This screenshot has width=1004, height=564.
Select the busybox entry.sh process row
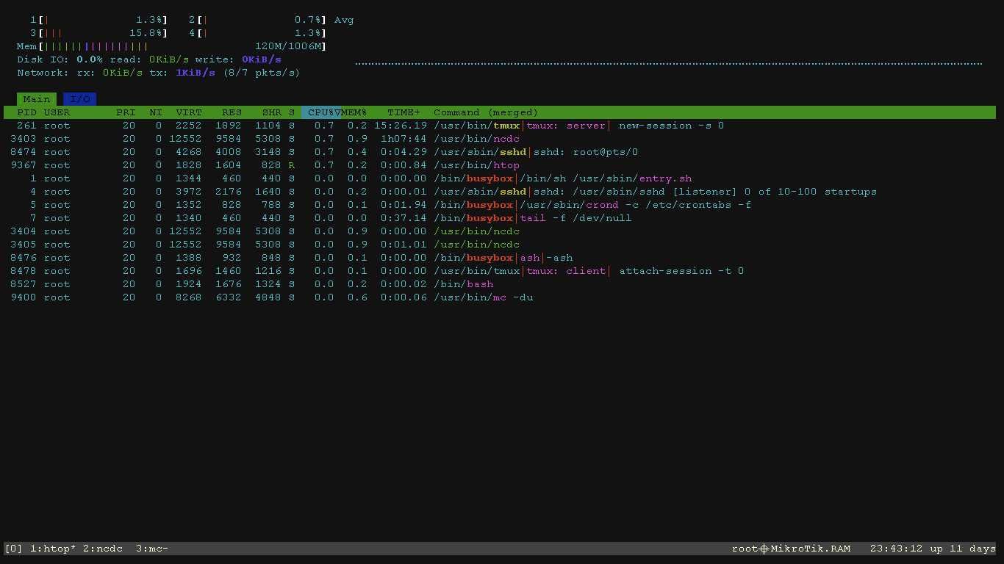coord(500,178)
